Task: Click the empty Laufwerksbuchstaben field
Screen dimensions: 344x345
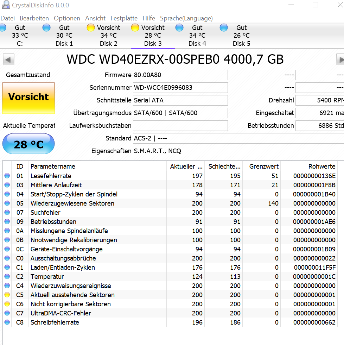Action: coord(180,126)
